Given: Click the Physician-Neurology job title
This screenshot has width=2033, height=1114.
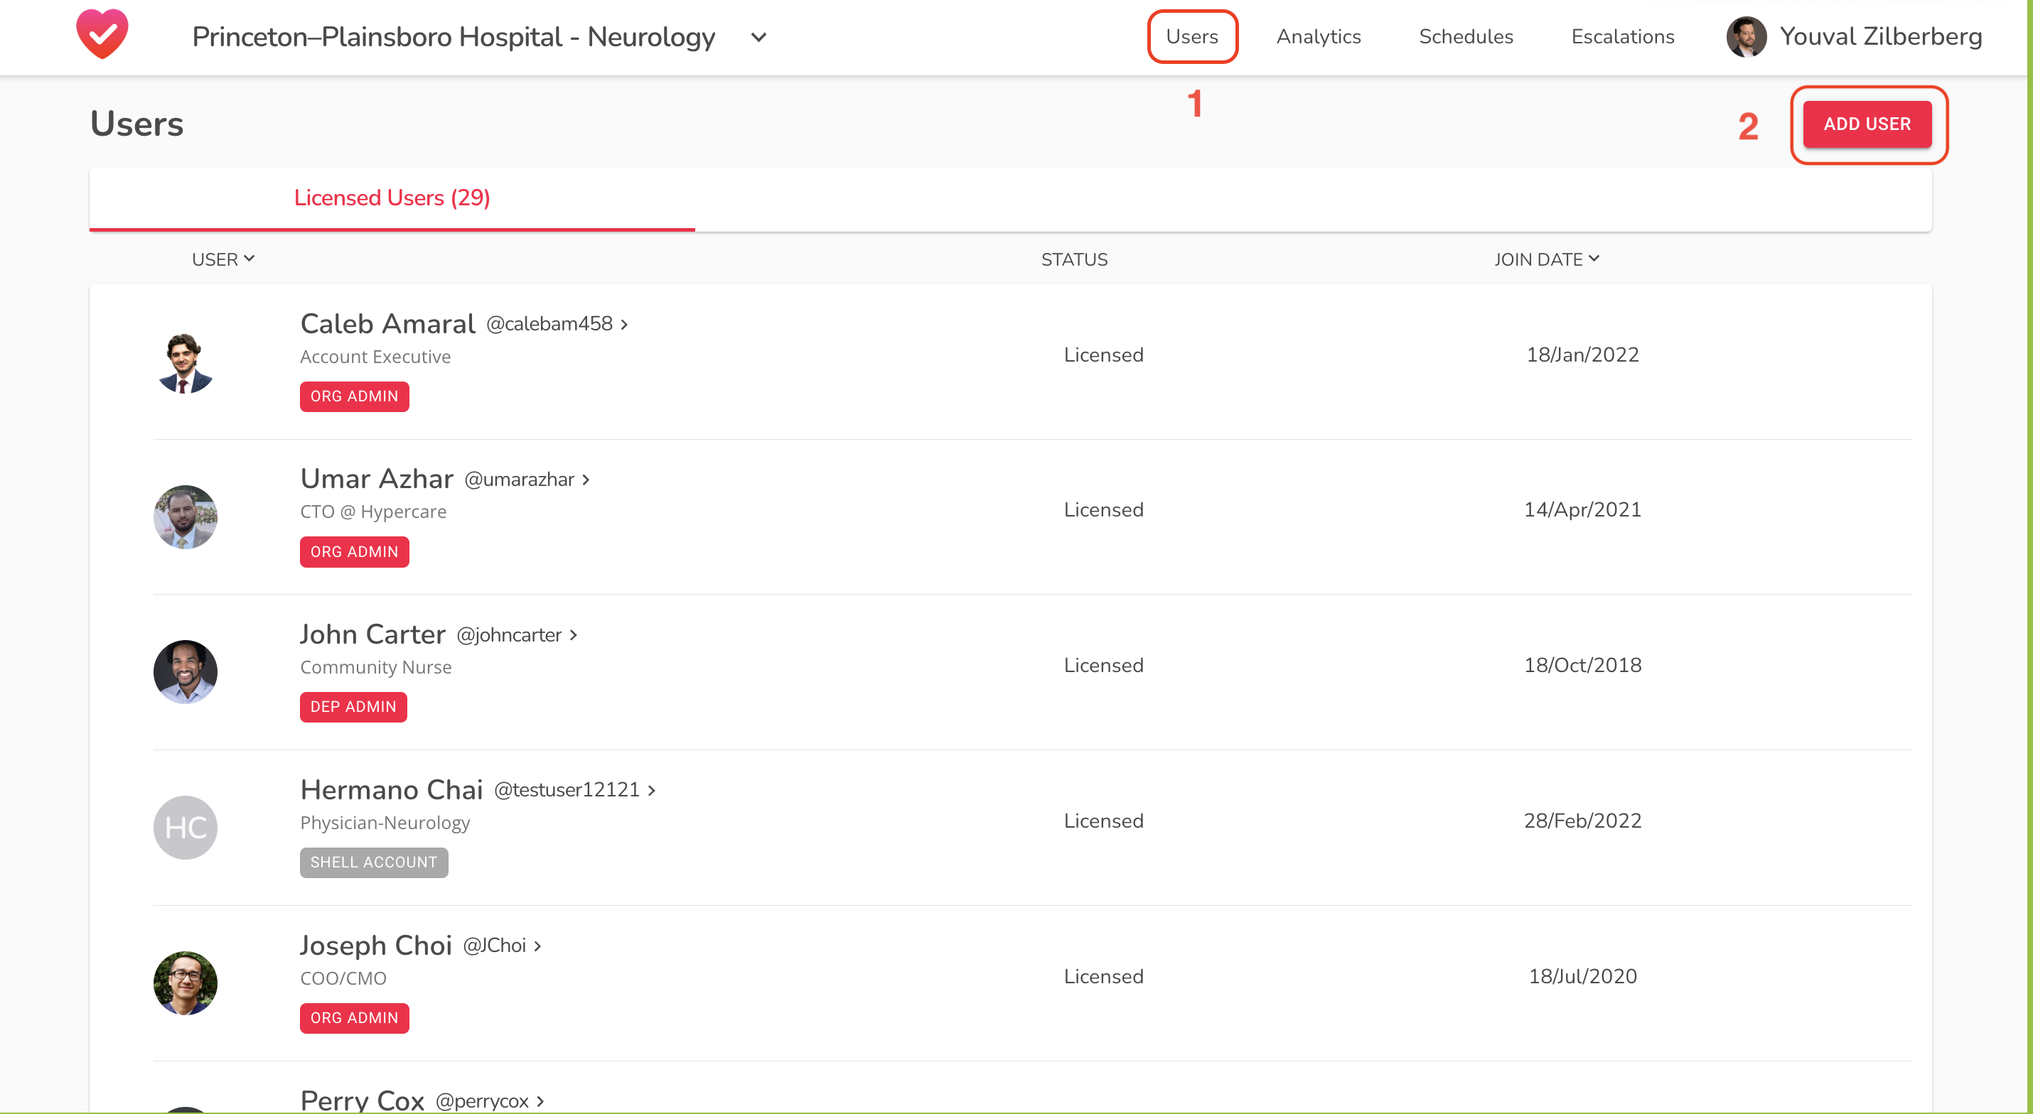Looking at the screenshot, I should click(385, 823).
